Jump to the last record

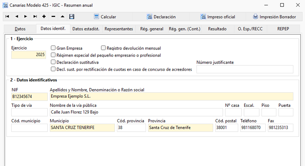click(35, 17)
